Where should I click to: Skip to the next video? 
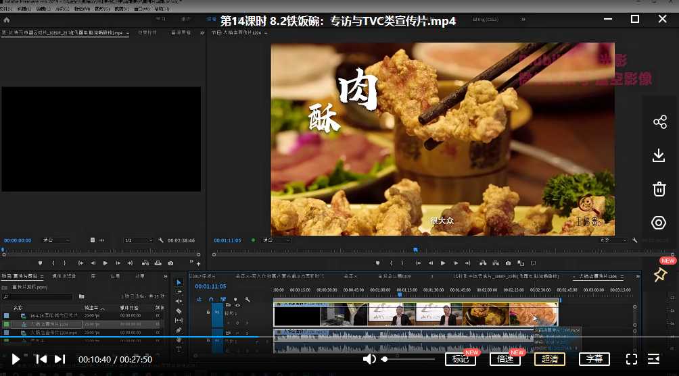point(60,359)
